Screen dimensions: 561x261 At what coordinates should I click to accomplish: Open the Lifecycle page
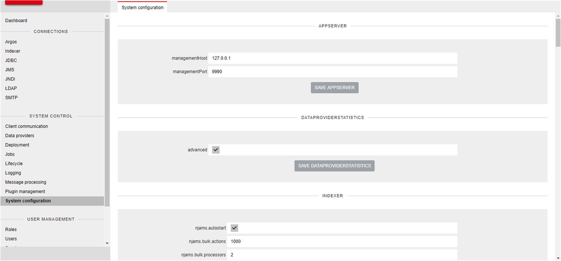click(14, 164)
